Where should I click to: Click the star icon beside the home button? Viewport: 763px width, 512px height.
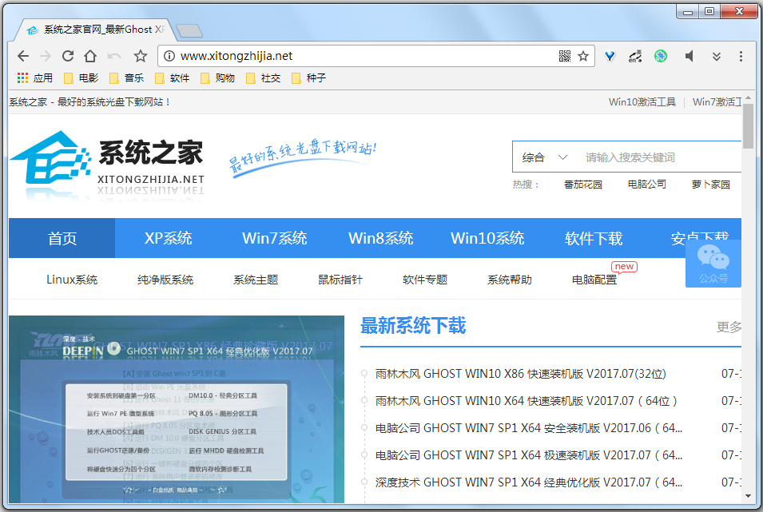[141, 56]
